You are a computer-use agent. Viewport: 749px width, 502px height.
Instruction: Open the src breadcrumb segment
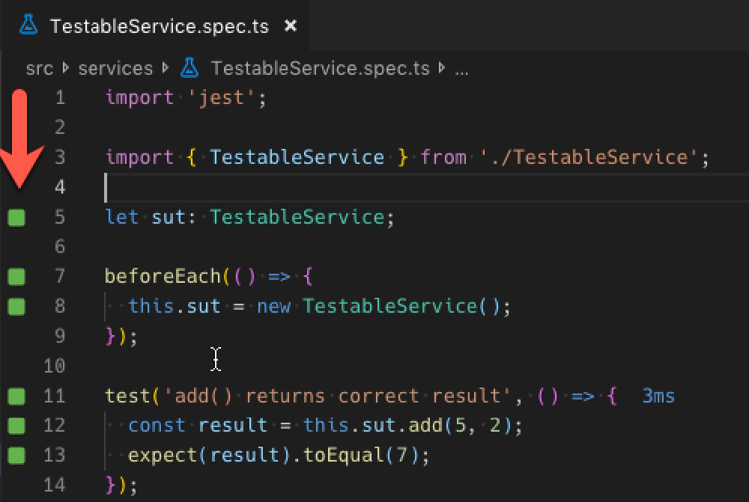click(x=40, y=69)
